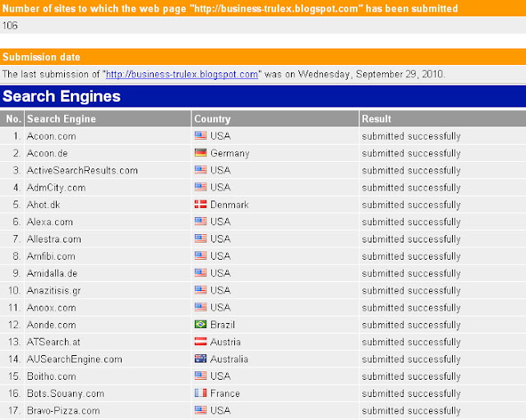Click the Submission date orange header
526x420 pixels.
point(263,57)
